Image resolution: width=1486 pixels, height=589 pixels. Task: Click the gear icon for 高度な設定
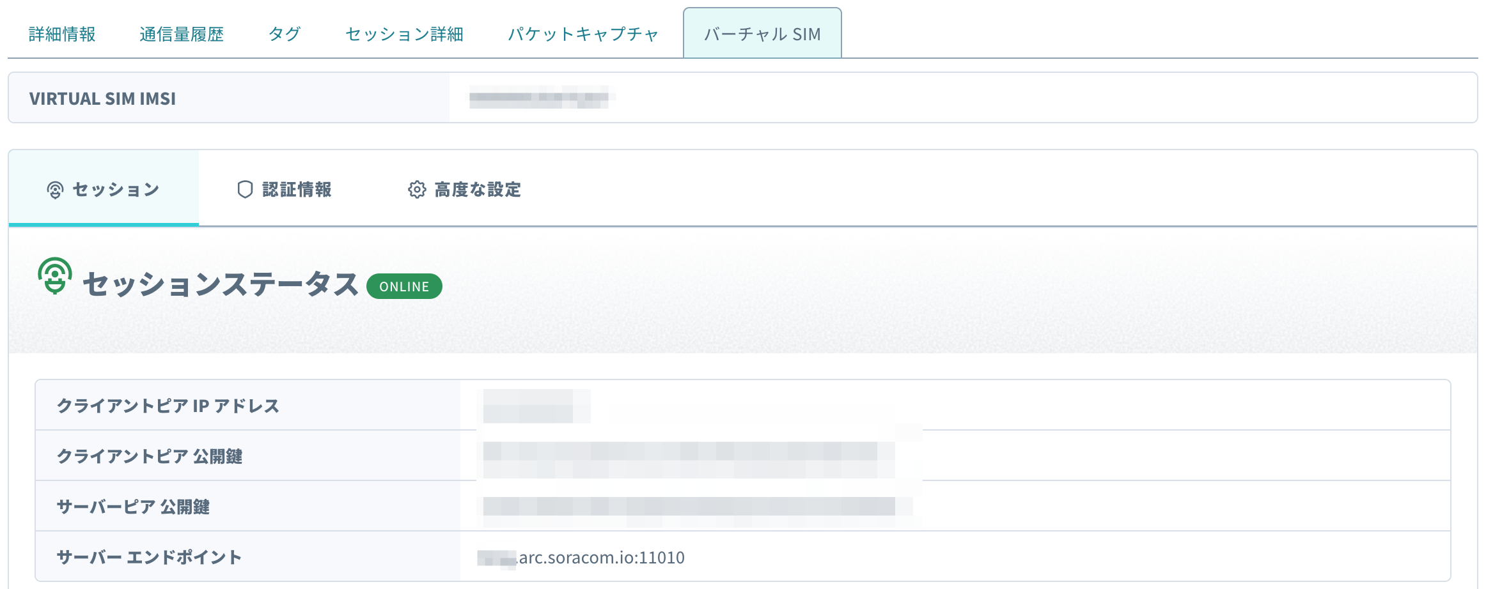coord(417,190)
